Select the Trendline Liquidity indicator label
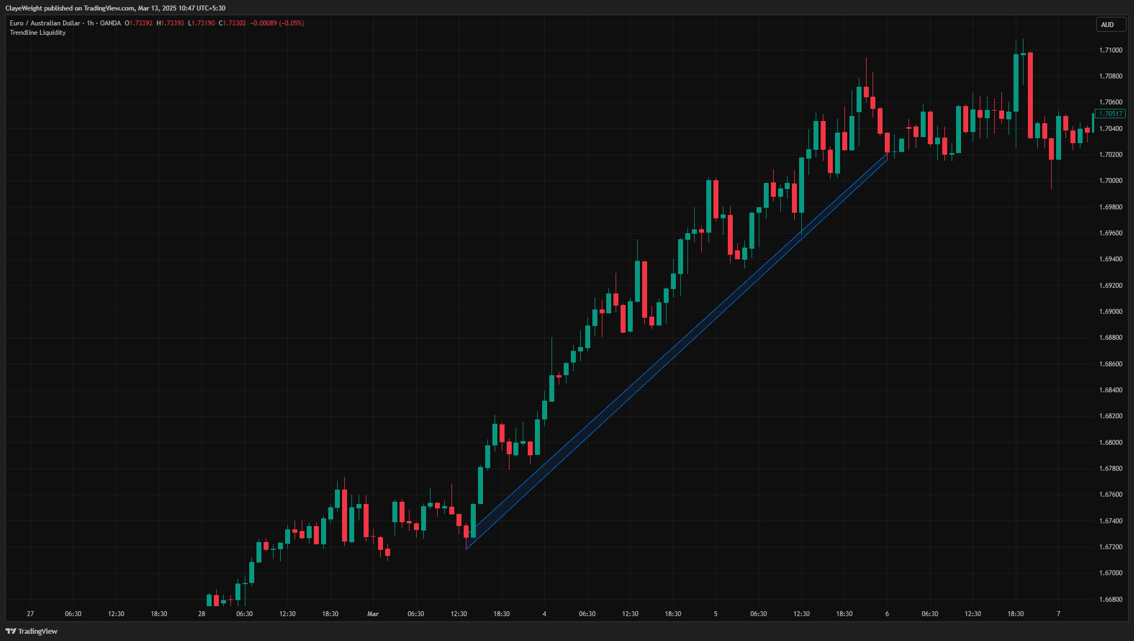 (x=36, y=32)
